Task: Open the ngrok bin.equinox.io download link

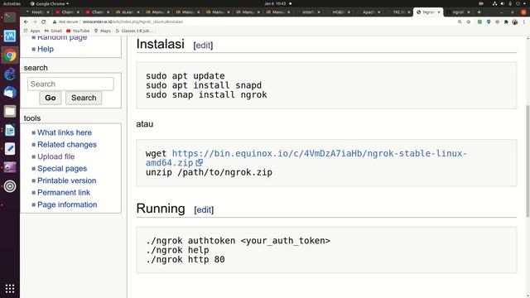Action: pos(306,158)
